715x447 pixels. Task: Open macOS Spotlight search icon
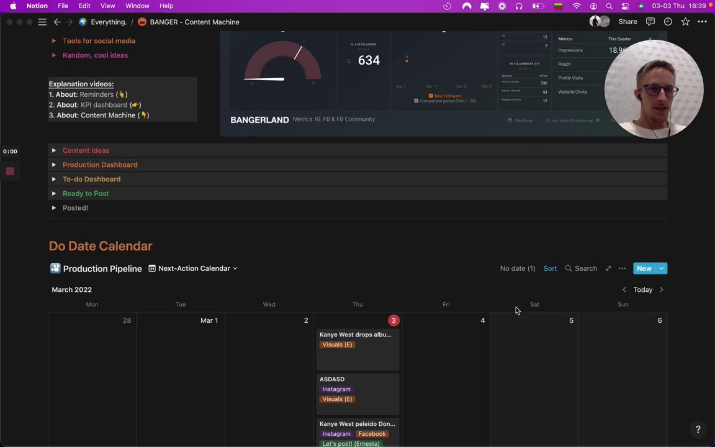click(x=609, y=6)
